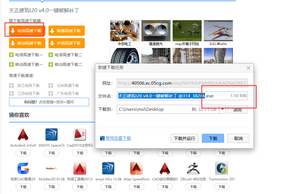Viewport: 302px width, 194px height.
Task: Click 下载 under 浩辰CAD暖通
Action: [23, 187]
